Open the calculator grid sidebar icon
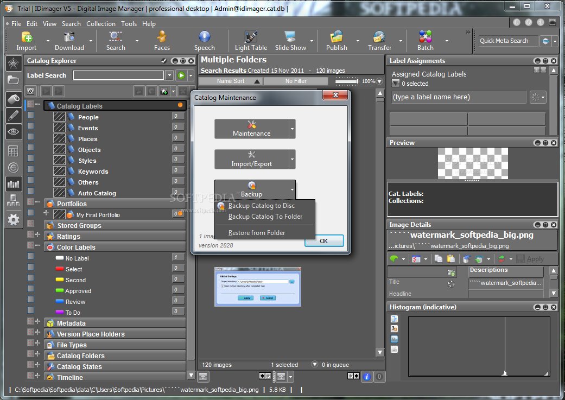The height and width of the screenshot is (400, 565). point(14,151)
